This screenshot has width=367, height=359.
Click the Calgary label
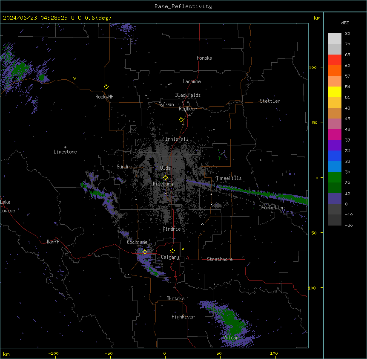[170, 257]
